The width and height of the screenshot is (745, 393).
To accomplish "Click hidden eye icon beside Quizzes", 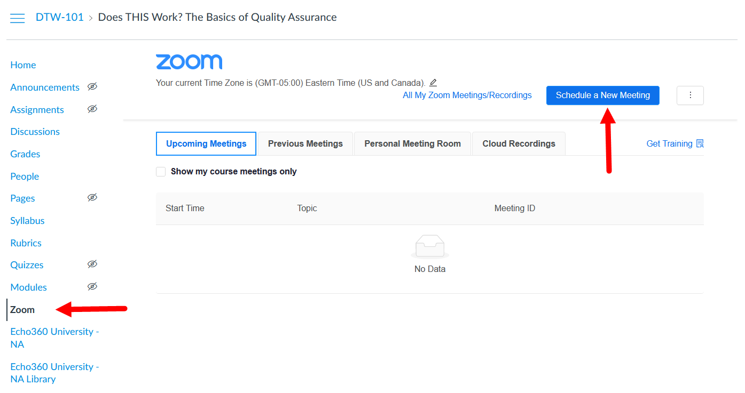I will pyautogui.click(x=92, y=264).
